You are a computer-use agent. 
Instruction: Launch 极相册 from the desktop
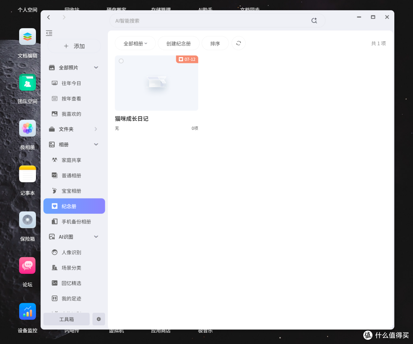[x=28, y=128]
